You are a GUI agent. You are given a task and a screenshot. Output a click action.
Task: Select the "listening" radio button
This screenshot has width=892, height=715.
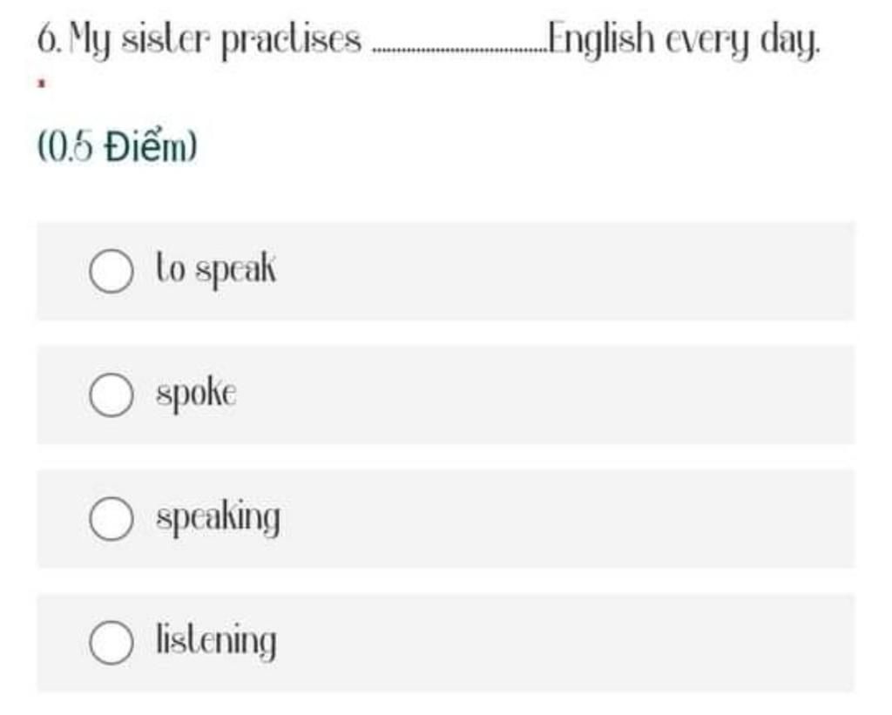coord(111,642)
